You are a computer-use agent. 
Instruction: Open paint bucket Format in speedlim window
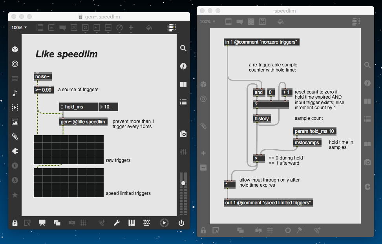(280, 22)
